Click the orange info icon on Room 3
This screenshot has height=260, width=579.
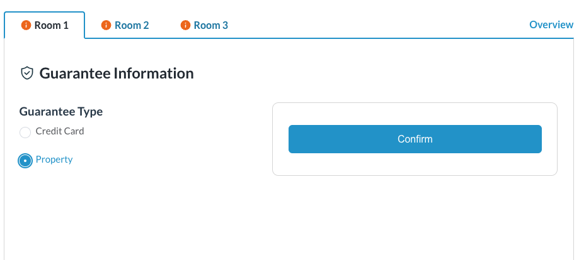coord(185,25)
